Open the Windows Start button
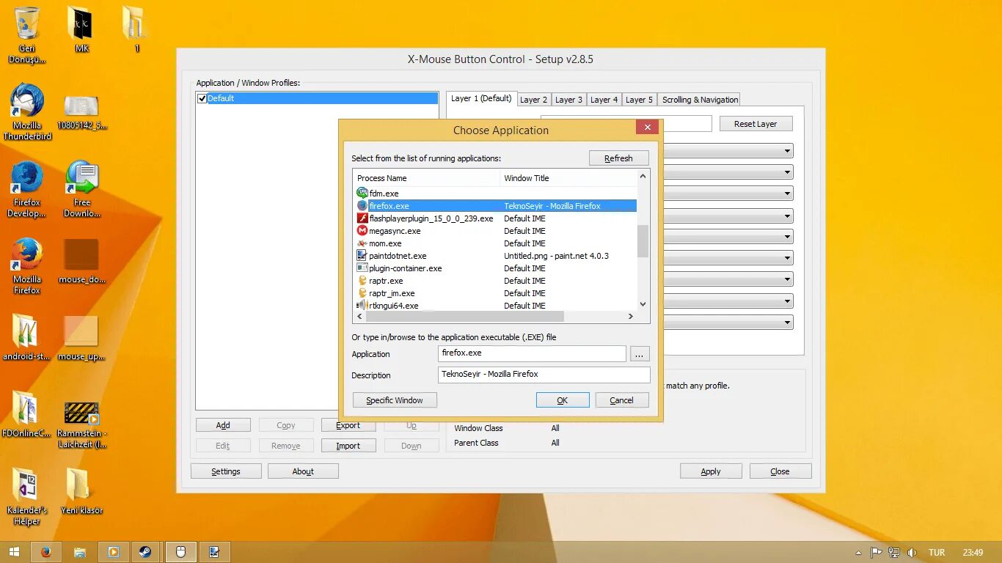 pyautogui.click(x=14, y=552)
